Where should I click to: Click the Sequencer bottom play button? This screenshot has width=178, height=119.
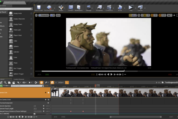coord(23,117)
